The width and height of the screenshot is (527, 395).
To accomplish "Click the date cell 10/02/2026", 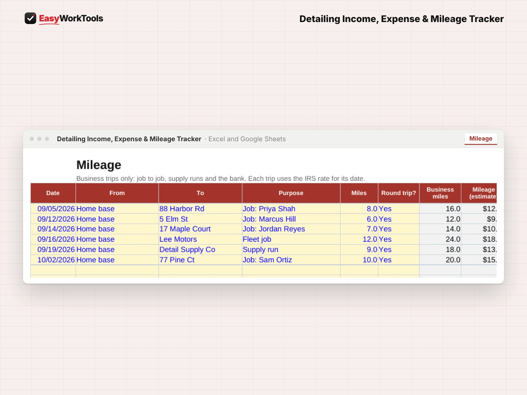I will tap(53, 260).
